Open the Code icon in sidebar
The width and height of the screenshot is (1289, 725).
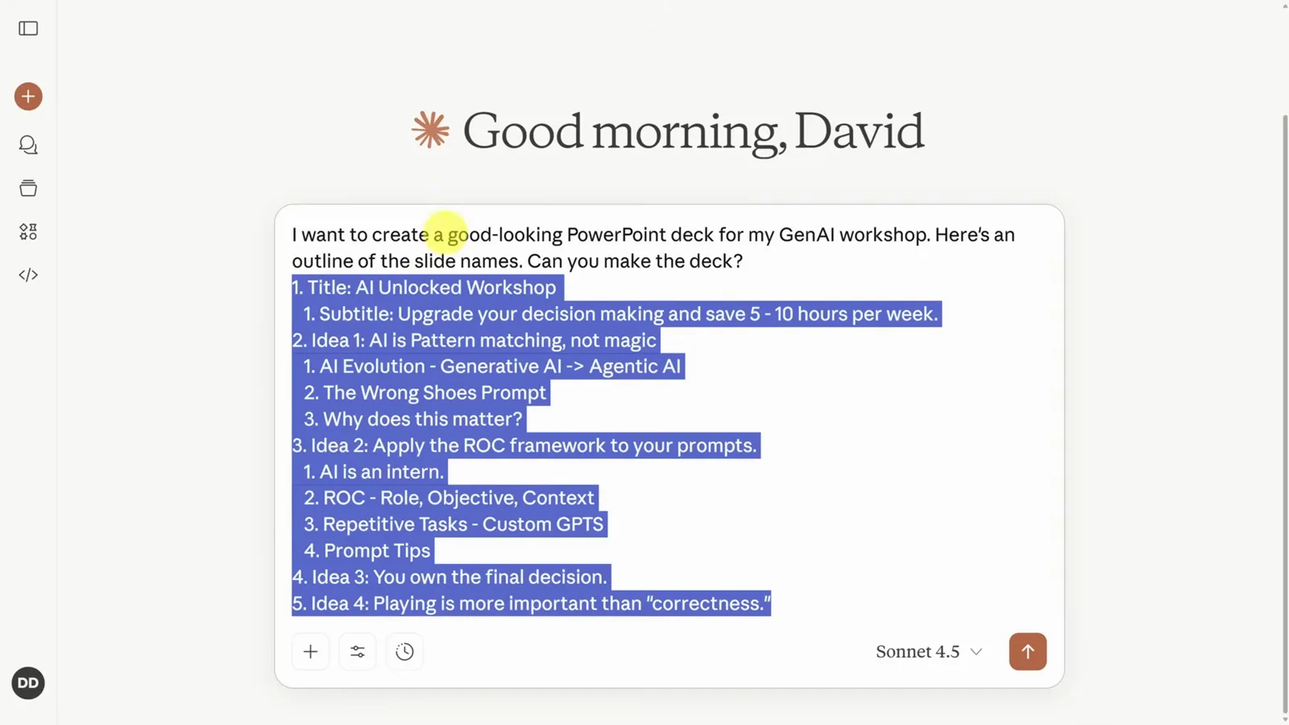coord(28,275)
